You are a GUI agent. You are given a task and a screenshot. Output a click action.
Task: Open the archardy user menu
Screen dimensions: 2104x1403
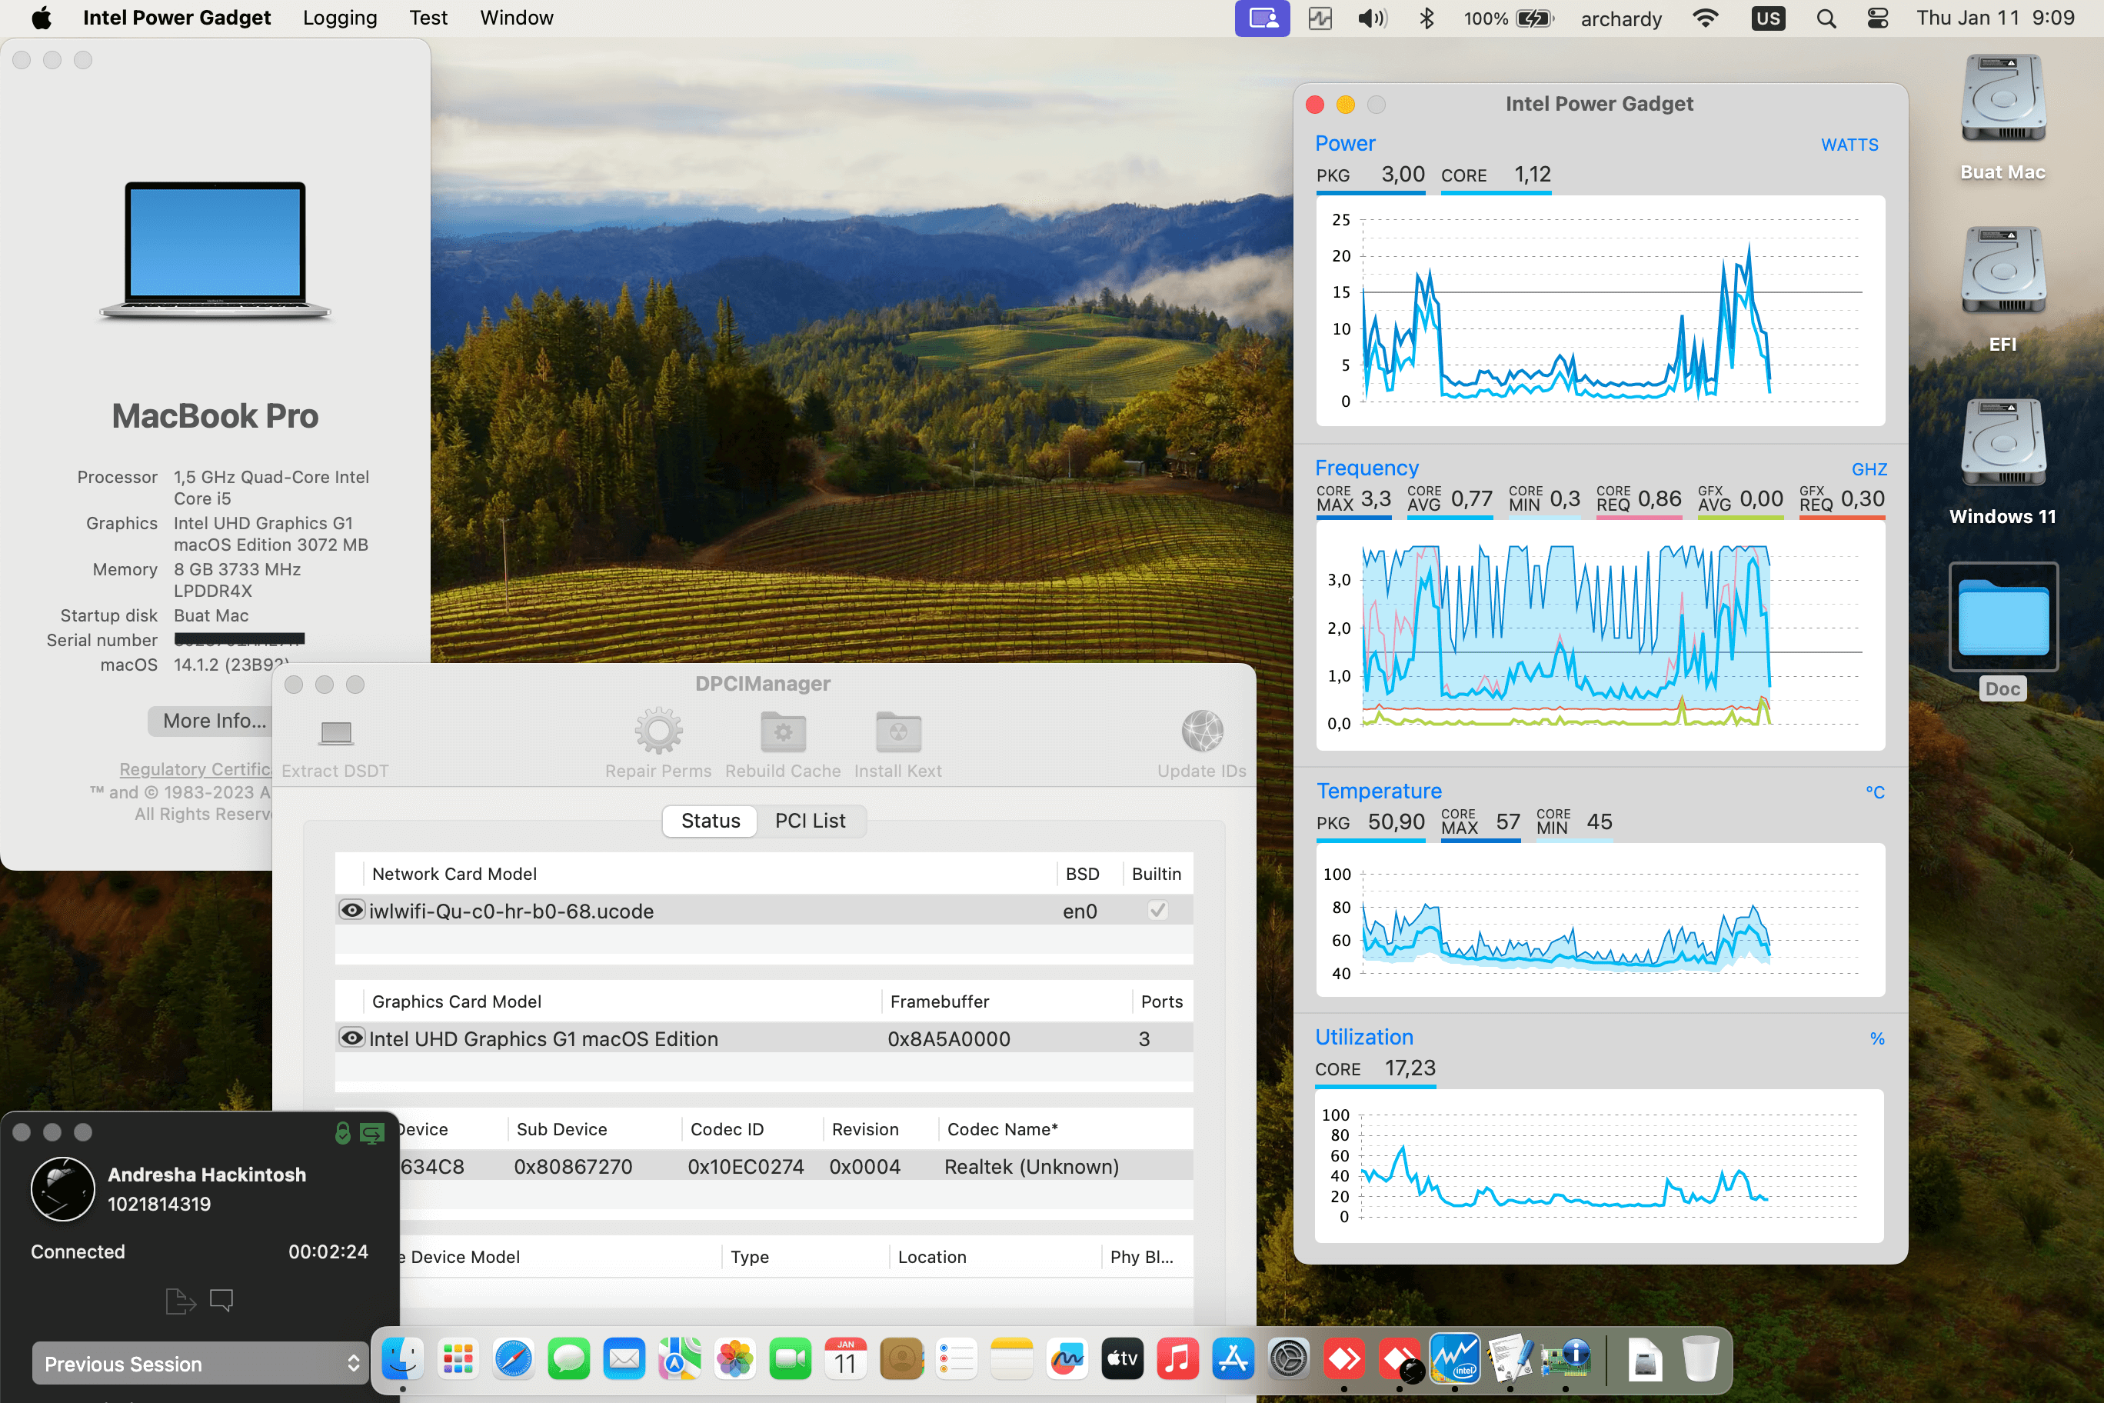[x=1621, y=18]
